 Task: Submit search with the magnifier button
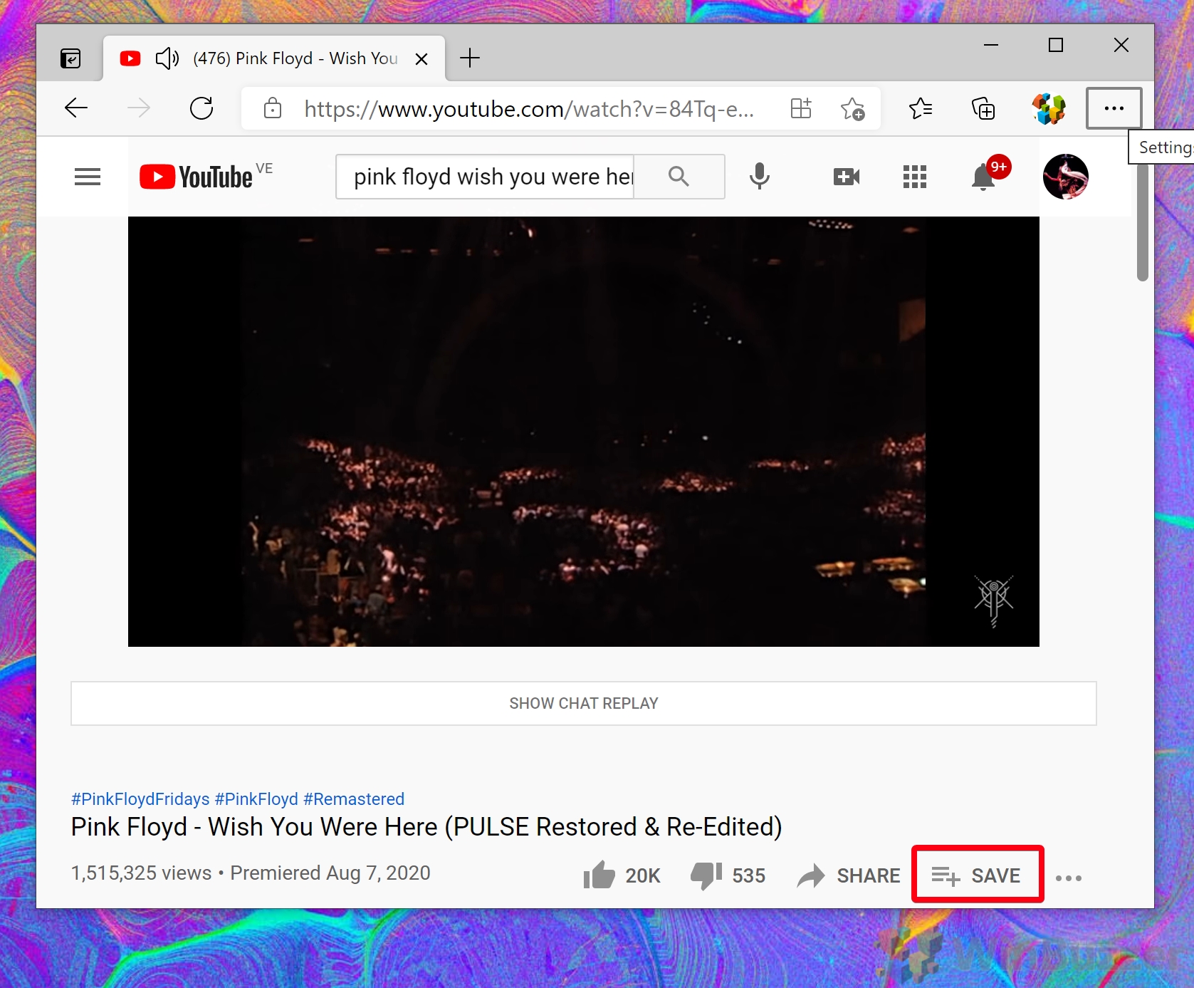(679, 177)
